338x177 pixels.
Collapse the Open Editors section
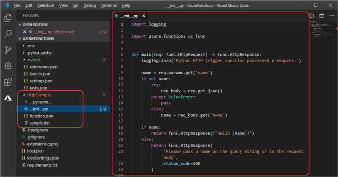[x=35, y=25]
